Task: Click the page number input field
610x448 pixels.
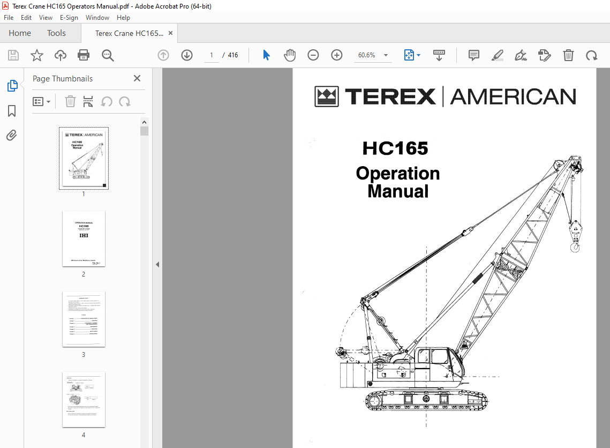Action: [x=211, y=55]
